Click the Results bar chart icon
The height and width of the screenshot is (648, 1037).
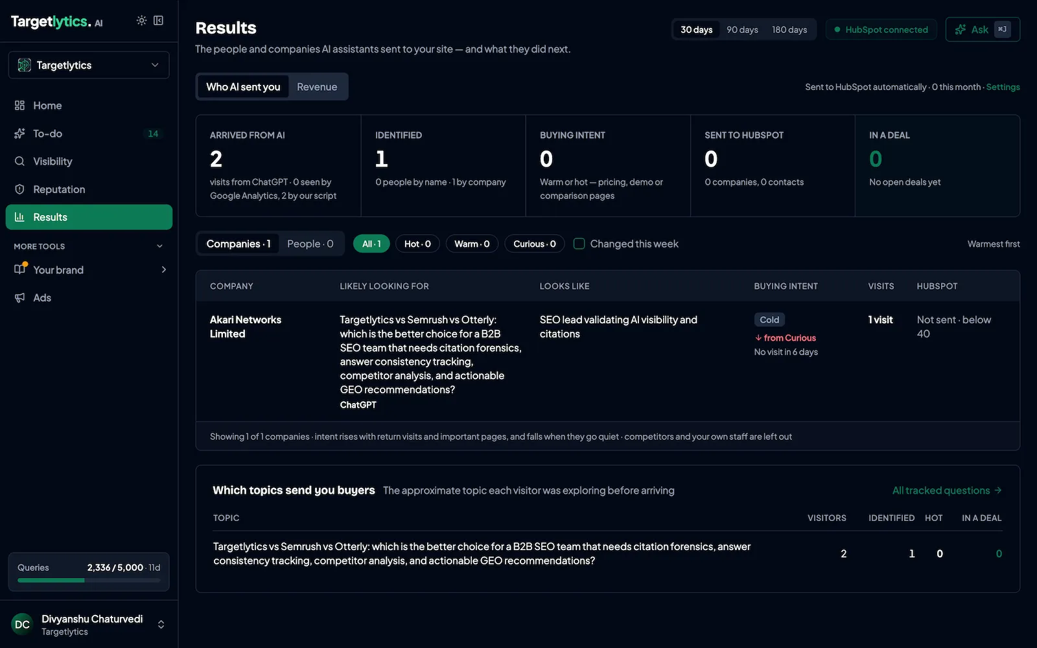[x=20, y=217]
